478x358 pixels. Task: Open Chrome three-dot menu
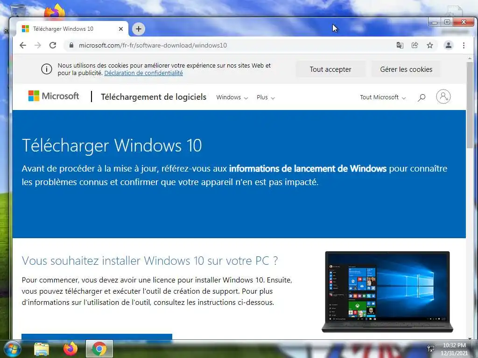click(x=464, y=45)
